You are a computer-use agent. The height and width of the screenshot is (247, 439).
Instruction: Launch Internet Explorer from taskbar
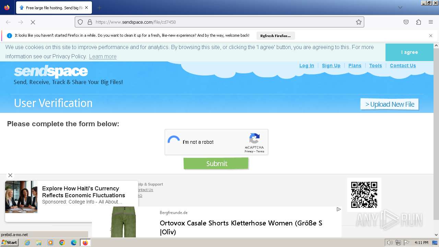27,243
